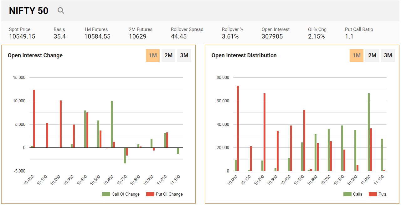Click the 10,600 call OI change bar
The height and width of the screenshot is (205, 401).
pos(112,124)
